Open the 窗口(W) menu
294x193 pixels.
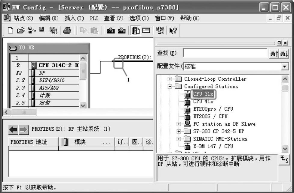[x=164, y=18]
